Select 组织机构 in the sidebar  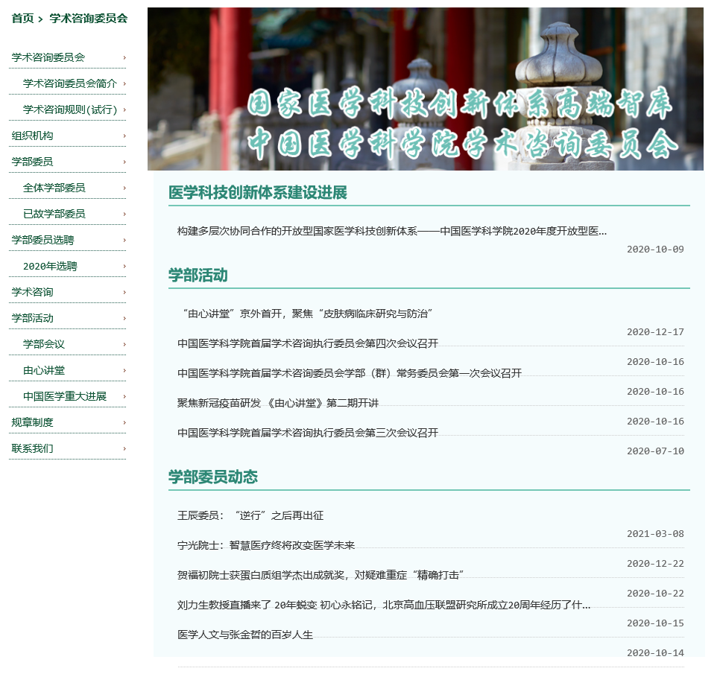coord(32,136)
